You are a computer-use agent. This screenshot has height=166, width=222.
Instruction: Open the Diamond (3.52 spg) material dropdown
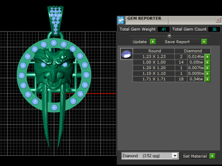click(175, 156)
